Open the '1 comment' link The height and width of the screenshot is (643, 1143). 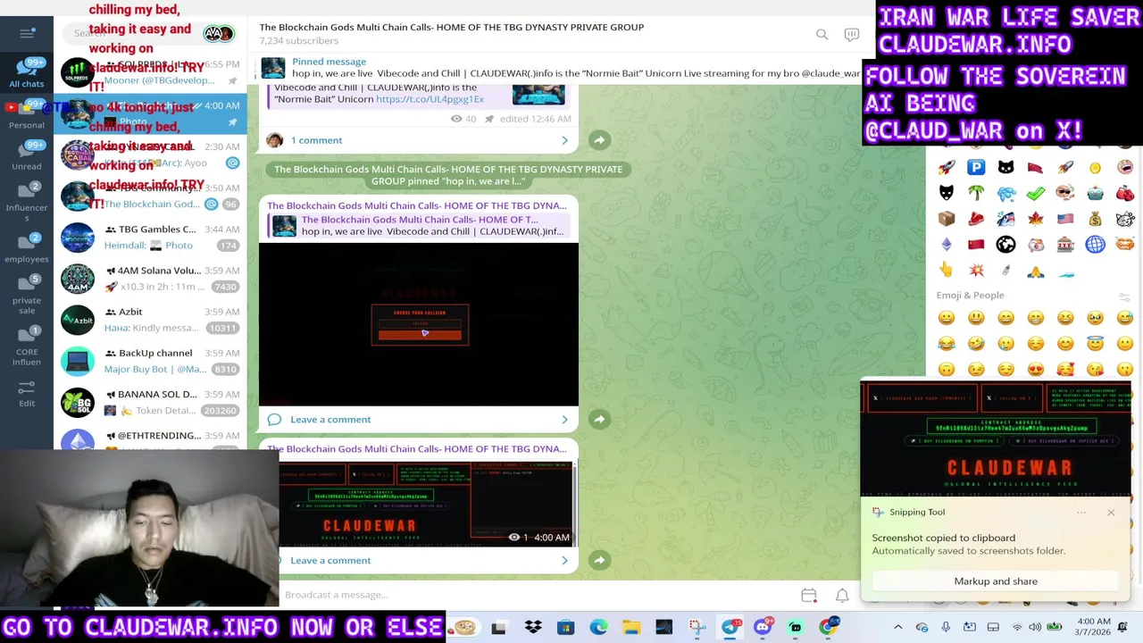click(316, 140)
